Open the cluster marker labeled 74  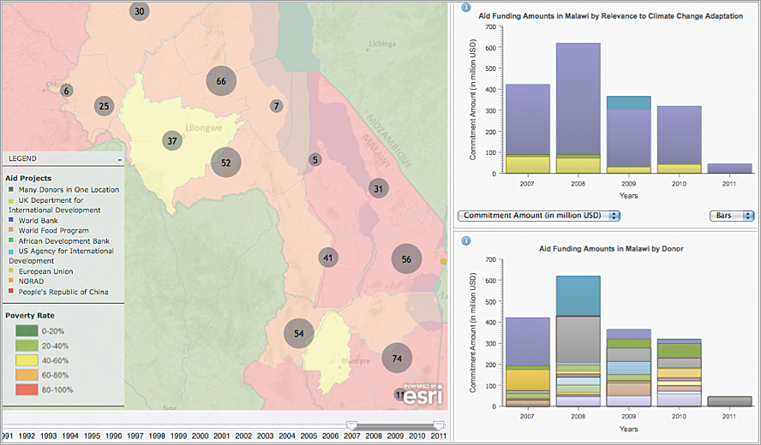pyautogui.click(x=397, y=359)
